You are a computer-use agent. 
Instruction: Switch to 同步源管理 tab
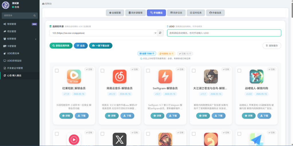(135, 13)
